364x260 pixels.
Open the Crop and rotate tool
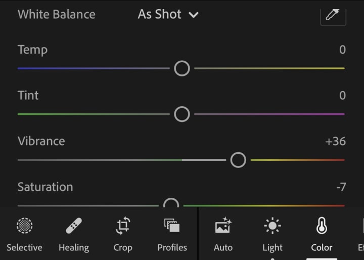pos(123,234)
